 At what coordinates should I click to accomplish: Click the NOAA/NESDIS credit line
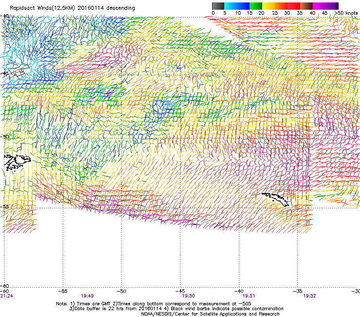click(x=210, y=314)
